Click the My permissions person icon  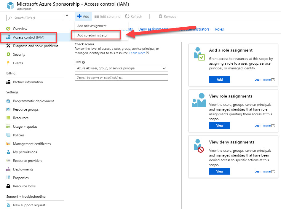point(8,152)
